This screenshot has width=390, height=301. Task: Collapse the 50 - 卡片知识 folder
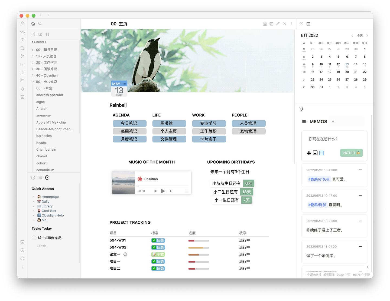coord(32,82)
